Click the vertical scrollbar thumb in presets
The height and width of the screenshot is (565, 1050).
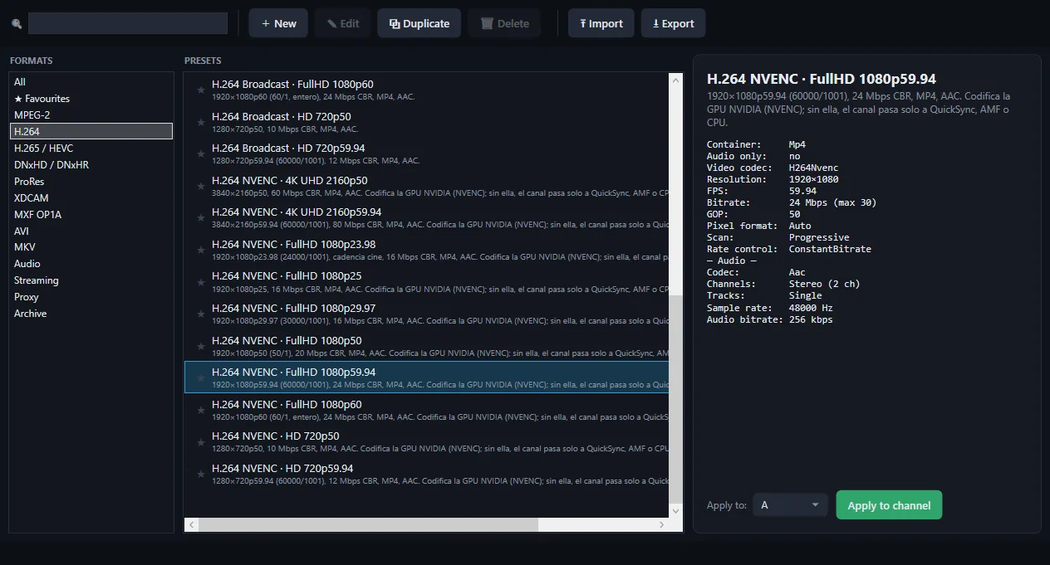pos(675,398)
